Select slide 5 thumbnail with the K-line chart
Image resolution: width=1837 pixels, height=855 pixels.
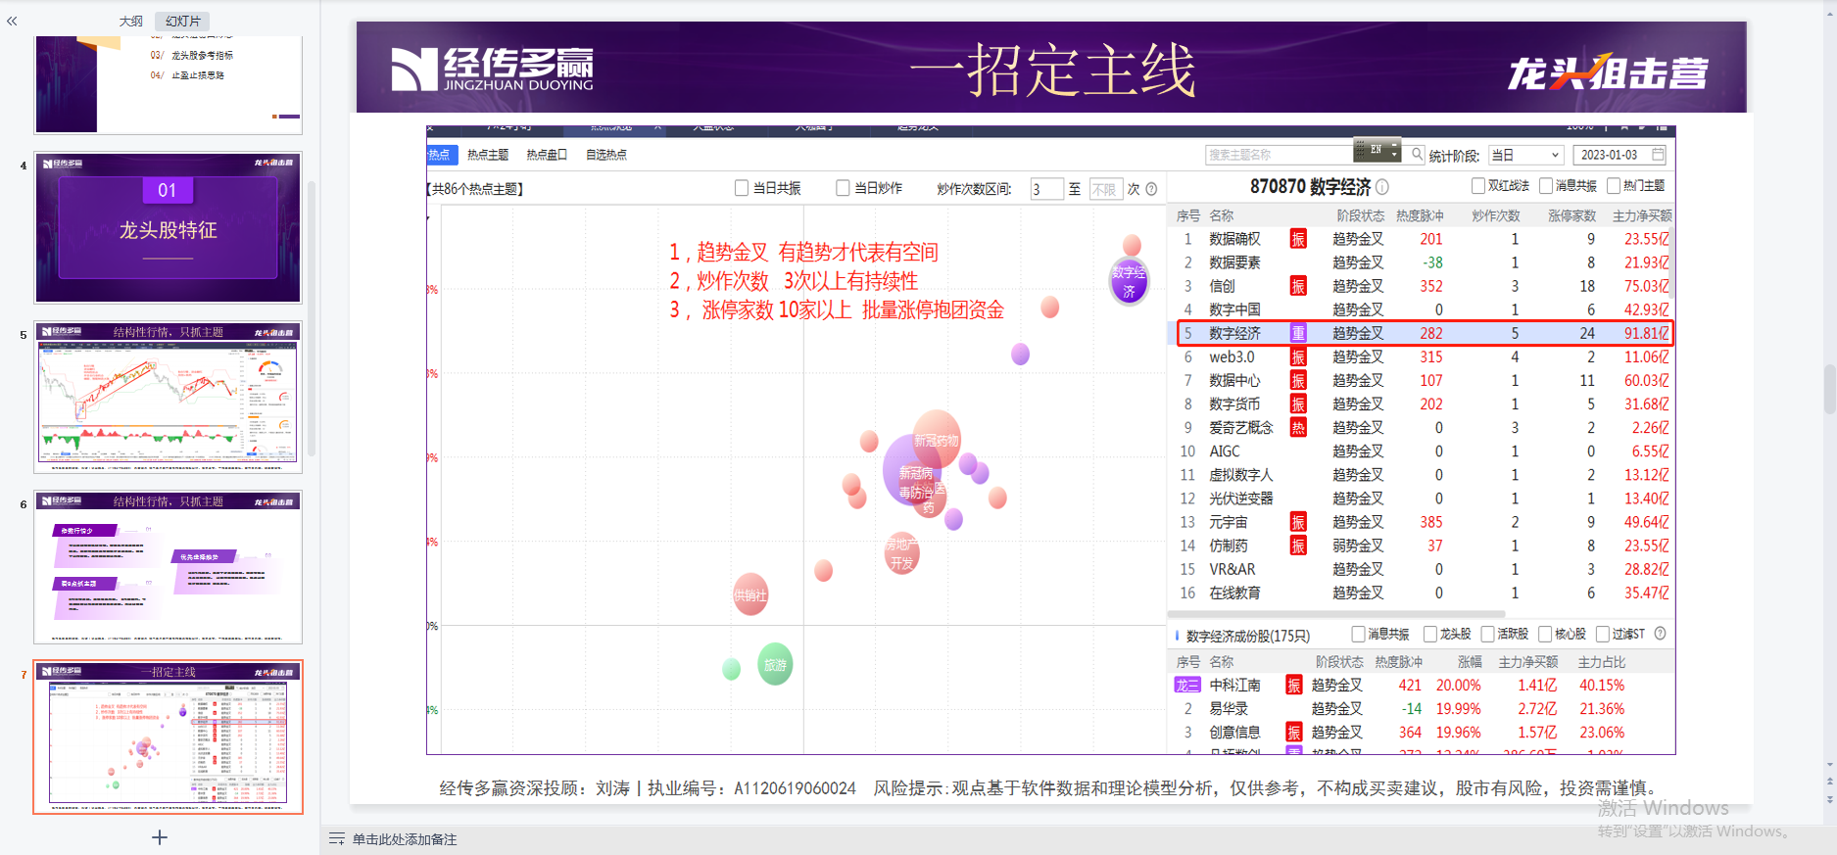point(169,397)
